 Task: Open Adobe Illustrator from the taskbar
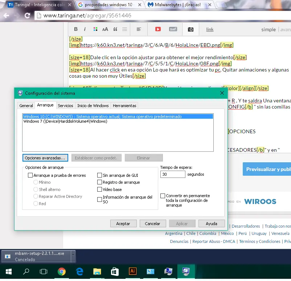132,271
